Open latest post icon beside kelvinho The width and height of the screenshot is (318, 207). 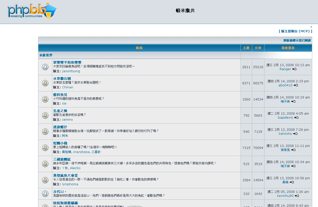pyautogui.click(x=295, y=134)
